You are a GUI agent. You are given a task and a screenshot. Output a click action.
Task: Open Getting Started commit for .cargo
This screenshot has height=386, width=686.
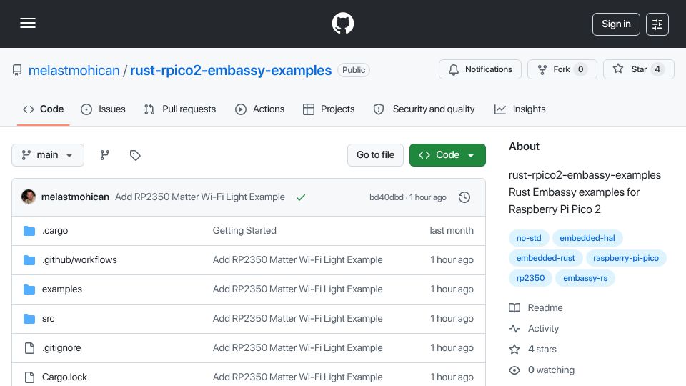pos(244,231)
